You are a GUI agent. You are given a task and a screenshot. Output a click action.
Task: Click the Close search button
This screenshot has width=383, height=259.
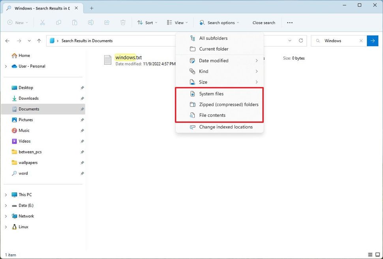(264, 22)
